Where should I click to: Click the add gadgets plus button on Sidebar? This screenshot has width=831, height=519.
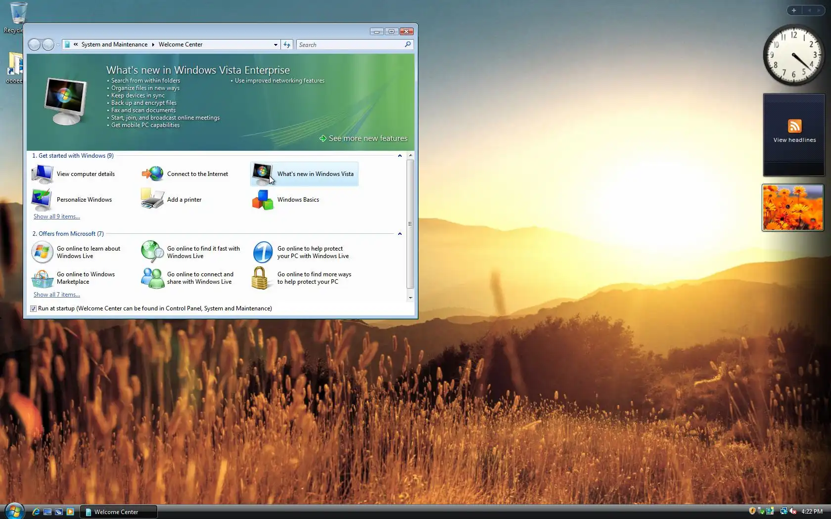click(794, 10)
